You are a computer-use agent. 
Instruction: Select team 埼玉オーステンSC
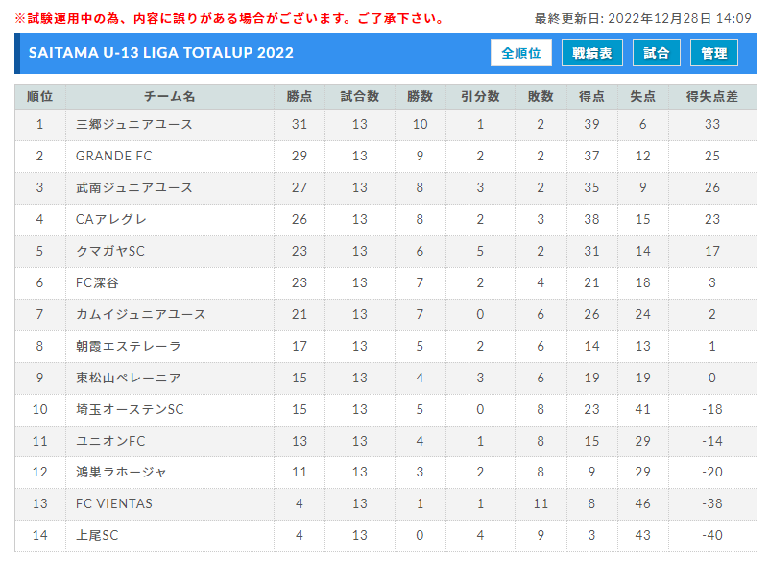(x=130, y=409)
